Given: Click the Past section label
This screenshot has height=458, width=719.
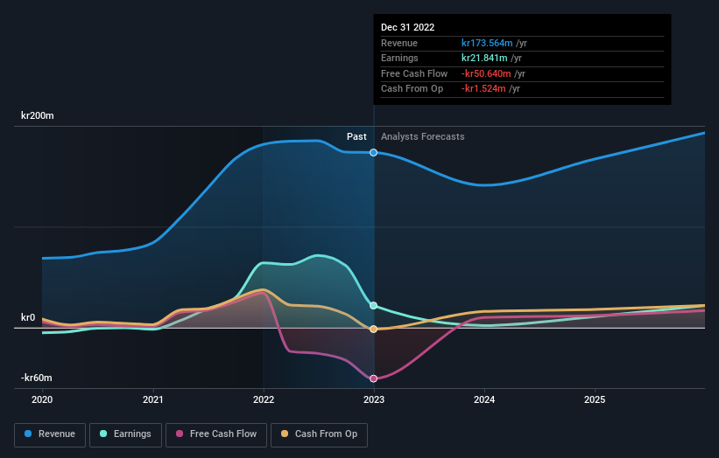Looking at the screenshot, I should (356, 136).
